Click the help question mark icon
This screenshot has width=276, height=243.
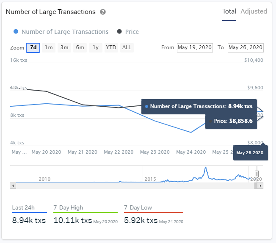[103, 12]
